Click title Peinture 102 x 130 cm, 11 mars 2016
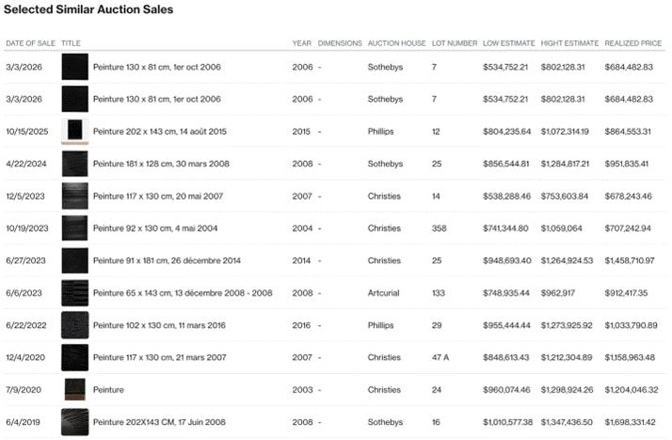The image size is (672, 440). coord(155,325)
